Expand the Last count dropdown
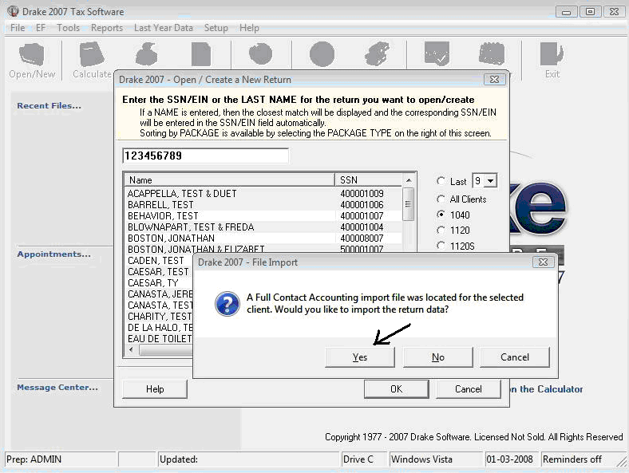Viewport: 629px width, 473px height. point(491,181)
